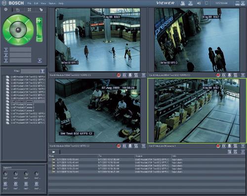
Task: Start recording on the selected Camera 1 pane
Action: (x=218, y=146)
